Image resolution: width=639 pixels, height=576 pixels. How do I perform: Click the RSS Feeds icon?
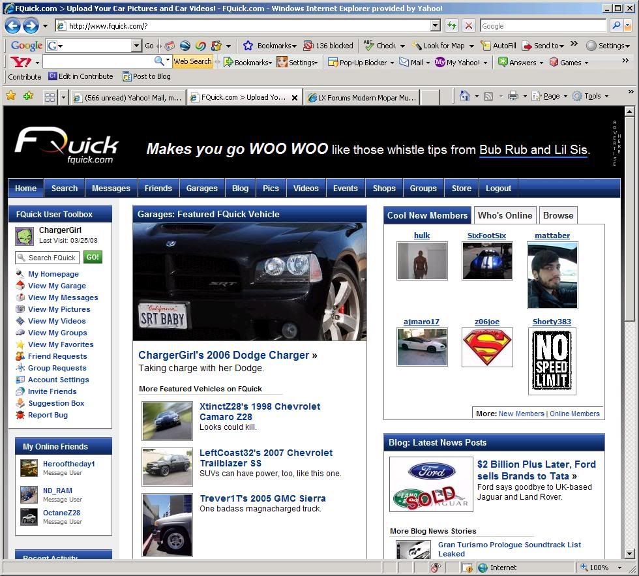488,96
